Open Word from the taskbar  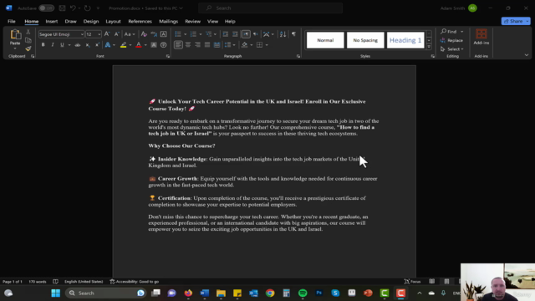pos(204,293)
